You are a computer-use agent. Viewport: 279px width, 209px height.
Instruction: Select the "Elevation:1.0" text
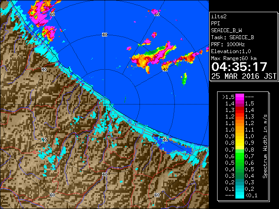pyautogui.click(x=231, y=51)
